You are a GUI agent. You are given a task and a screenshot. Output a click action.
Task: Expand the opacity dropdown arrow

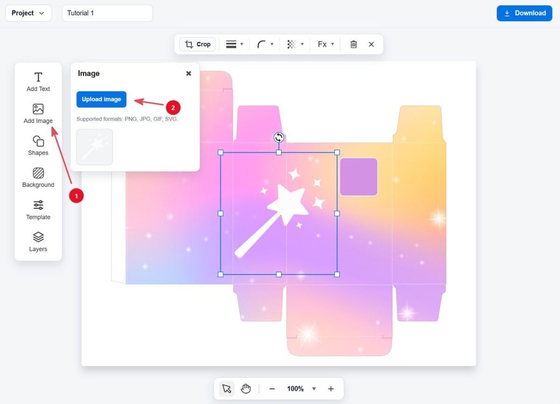pyautogui.click(x=302, y=44)
